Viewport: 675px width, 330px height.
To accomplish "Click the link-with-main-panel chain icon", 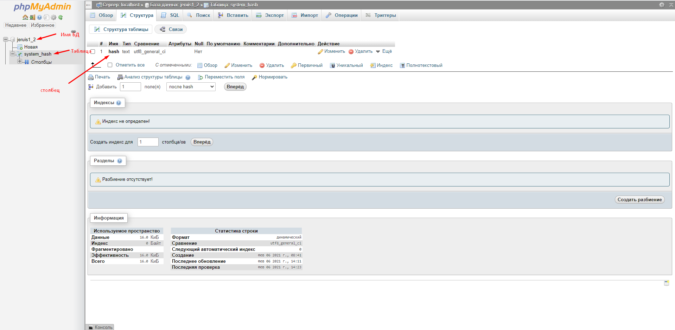I will click(74, 32).
